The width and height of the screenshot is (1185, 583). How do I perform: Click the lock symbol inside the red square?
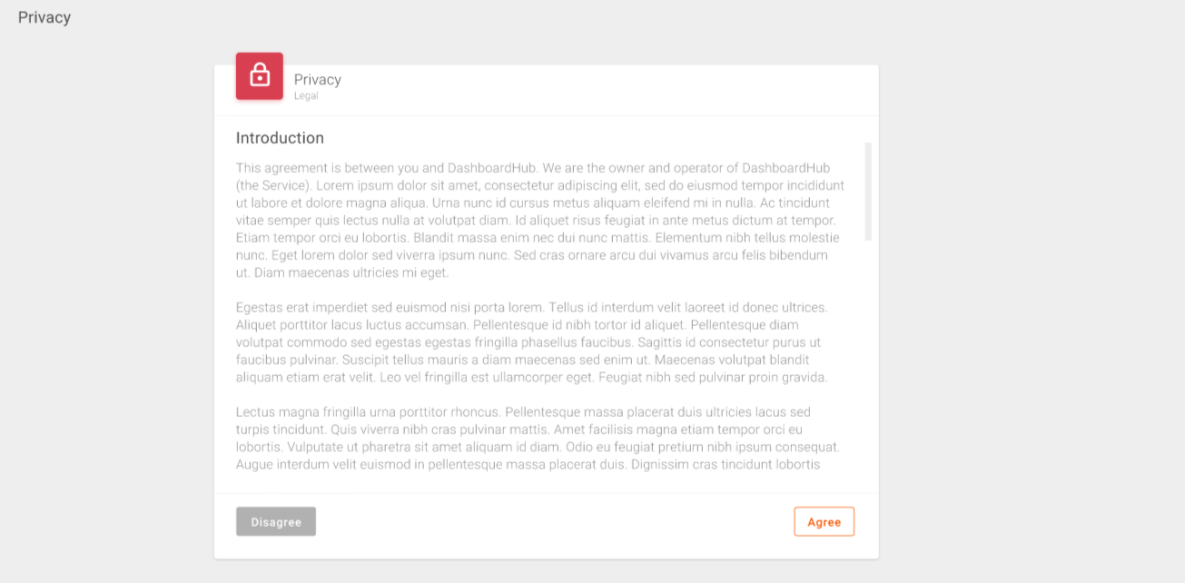coord(259,76)
